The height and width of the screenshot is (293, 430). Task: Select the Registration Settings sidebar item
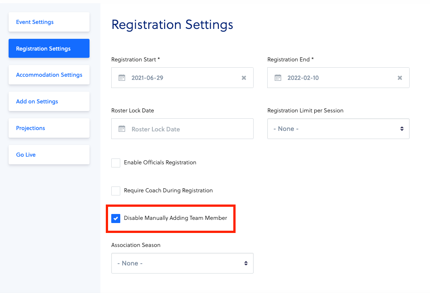[49, 48]
